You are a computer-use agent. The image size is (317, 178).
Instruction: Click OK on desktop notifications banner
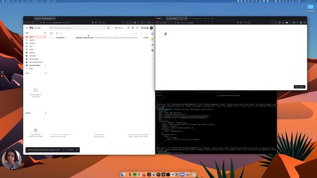[x=63, y=150]
